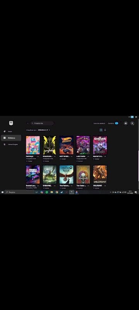Open the SHRAPNEL cover thumbnail
Image resolution: width=139 pixels, height=310 pixels.
click(49, 175)
